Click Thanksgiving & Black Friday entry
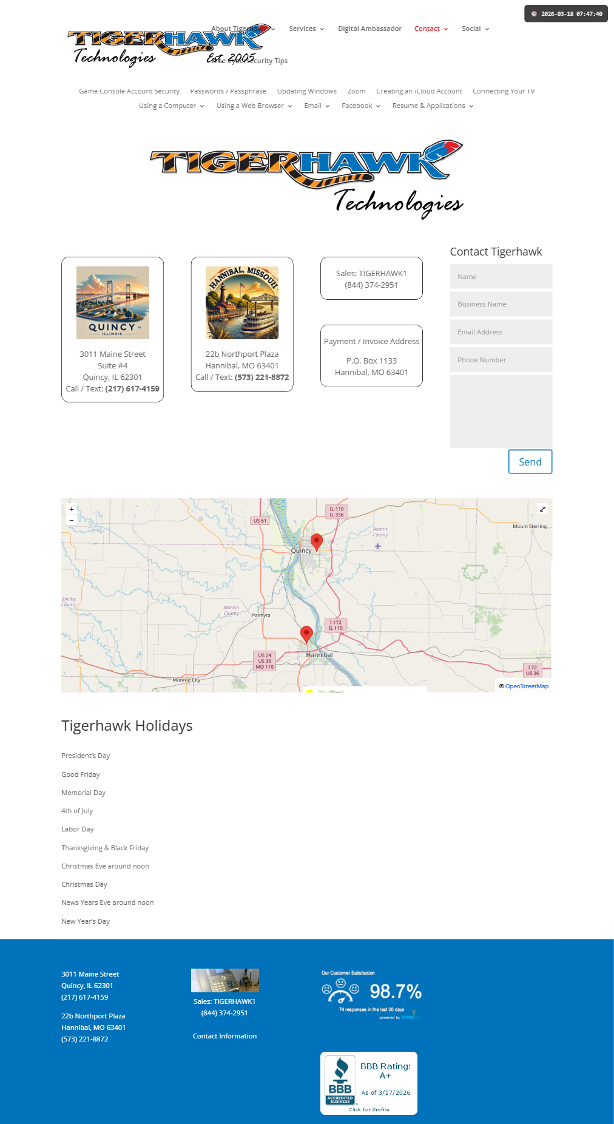The image size is (614, 1124). click(105, 848)
